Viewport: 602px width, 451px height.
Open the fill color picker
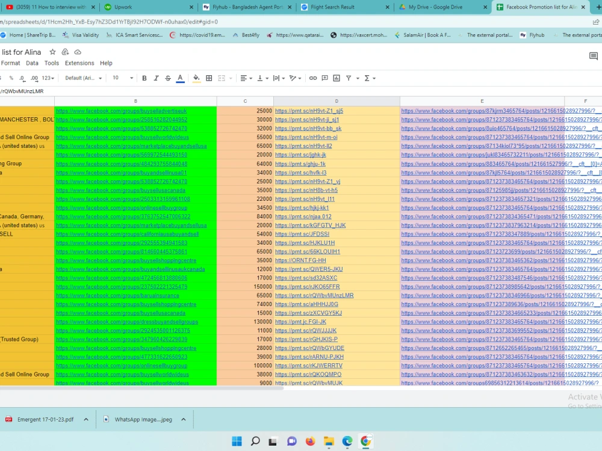point(196,78)
